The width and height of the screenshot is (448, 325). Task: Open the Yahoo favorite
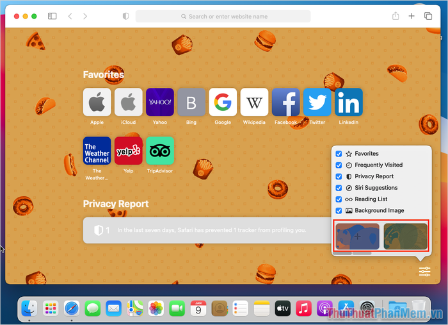160,102
